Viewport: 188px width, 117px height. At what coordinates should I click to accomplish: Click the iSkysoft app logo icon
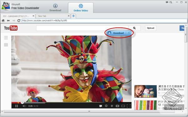tap(6, 6)
